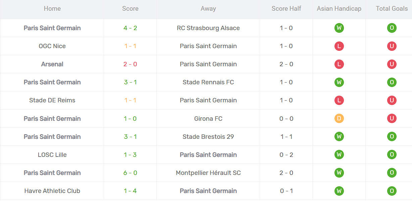Click the 2 - 0 half score in Arsenal row
The image size is (412, 201).
tap(286, 64)
